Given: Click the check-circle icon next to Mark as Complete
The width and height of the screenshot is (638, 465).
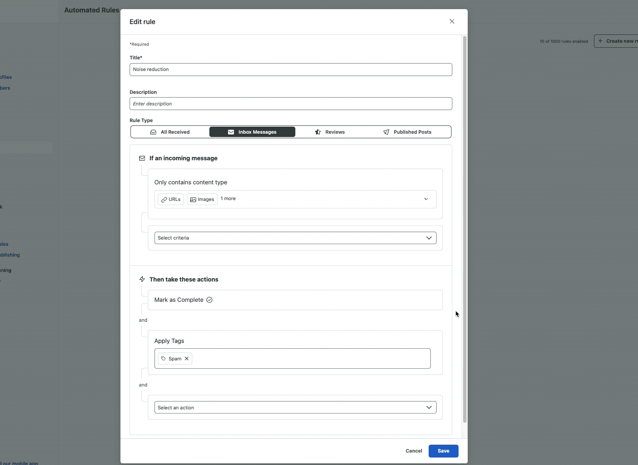Looking at the screenshot, I should [209, 300].
